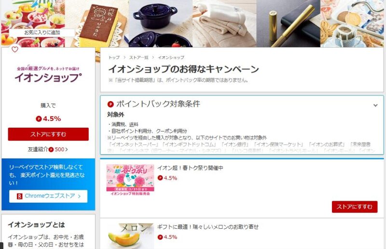
Task: Click the P icon under イオン超！春トク祭り
Action: click(x=160, y=178)
